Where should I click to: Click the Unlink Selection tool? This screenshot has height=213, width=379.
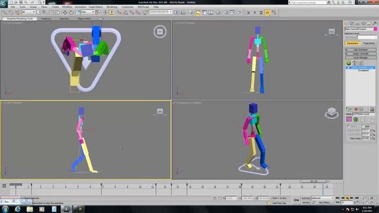(x=11, y=12)
